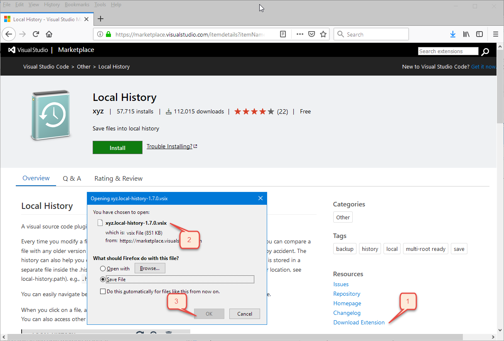Expand page actions three-dot menu

pyautogui.click(x=300, y=34)
